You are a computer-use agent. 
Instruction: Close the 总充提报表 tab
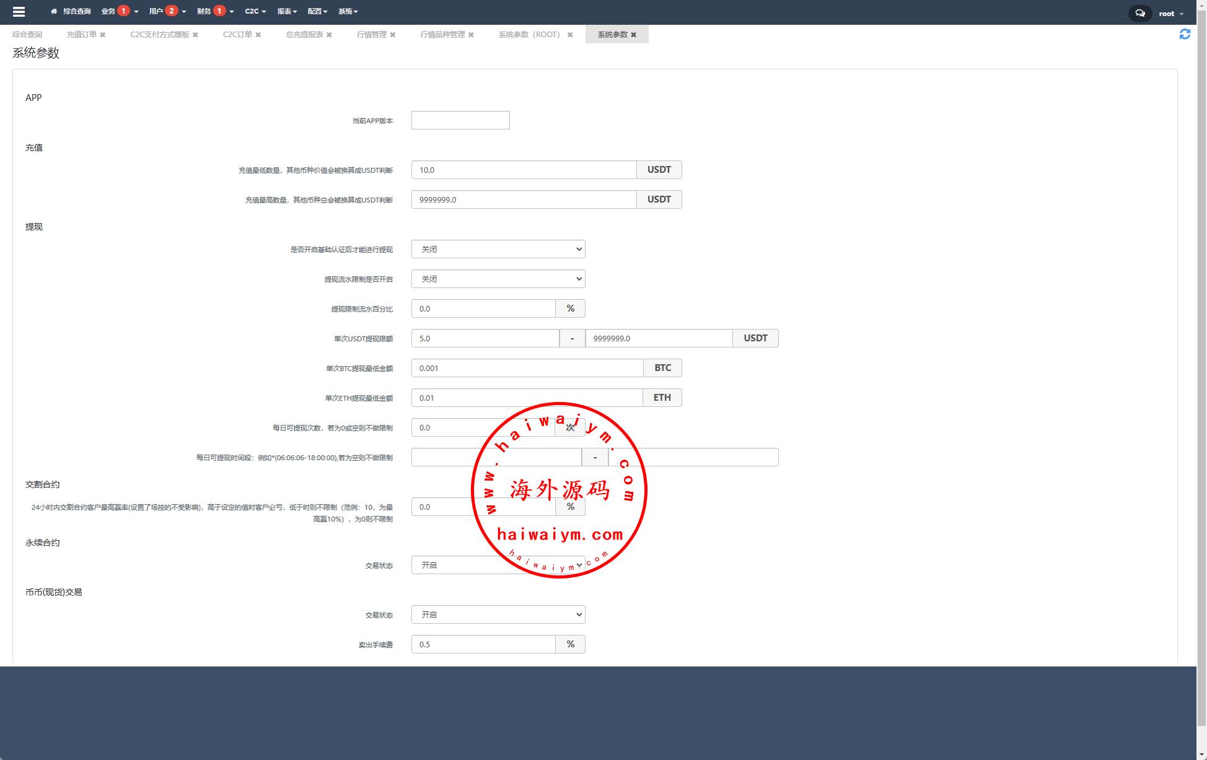(329, 35)
